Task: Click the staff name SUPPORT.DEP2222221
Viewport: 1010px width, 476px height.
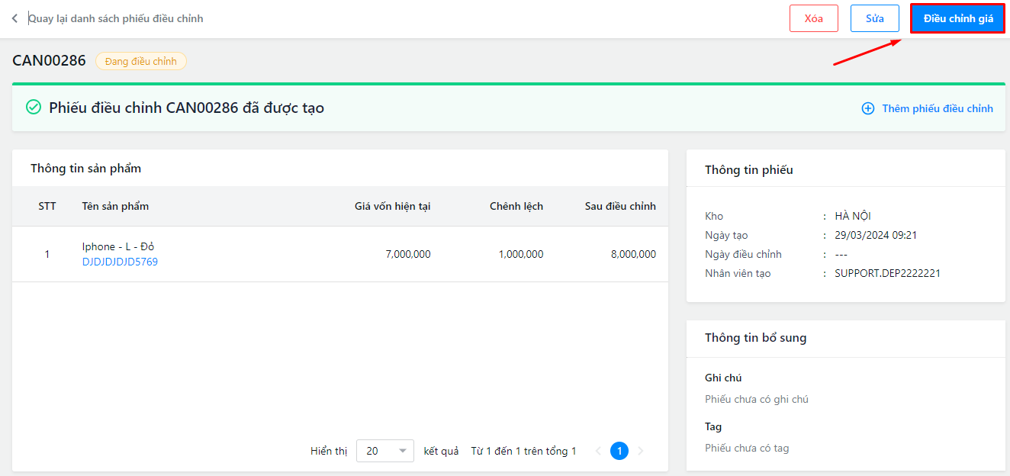Action: point(887,273)
